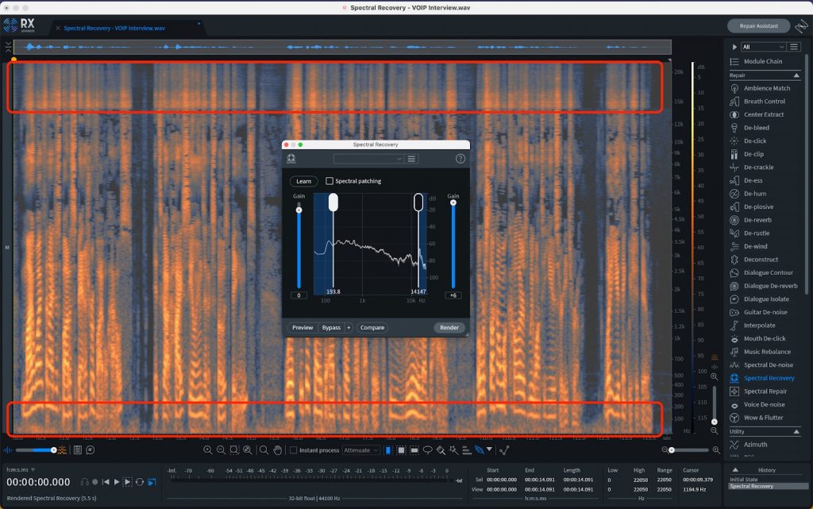Open the De-hum module
The image size is (813, 509).
749,193
